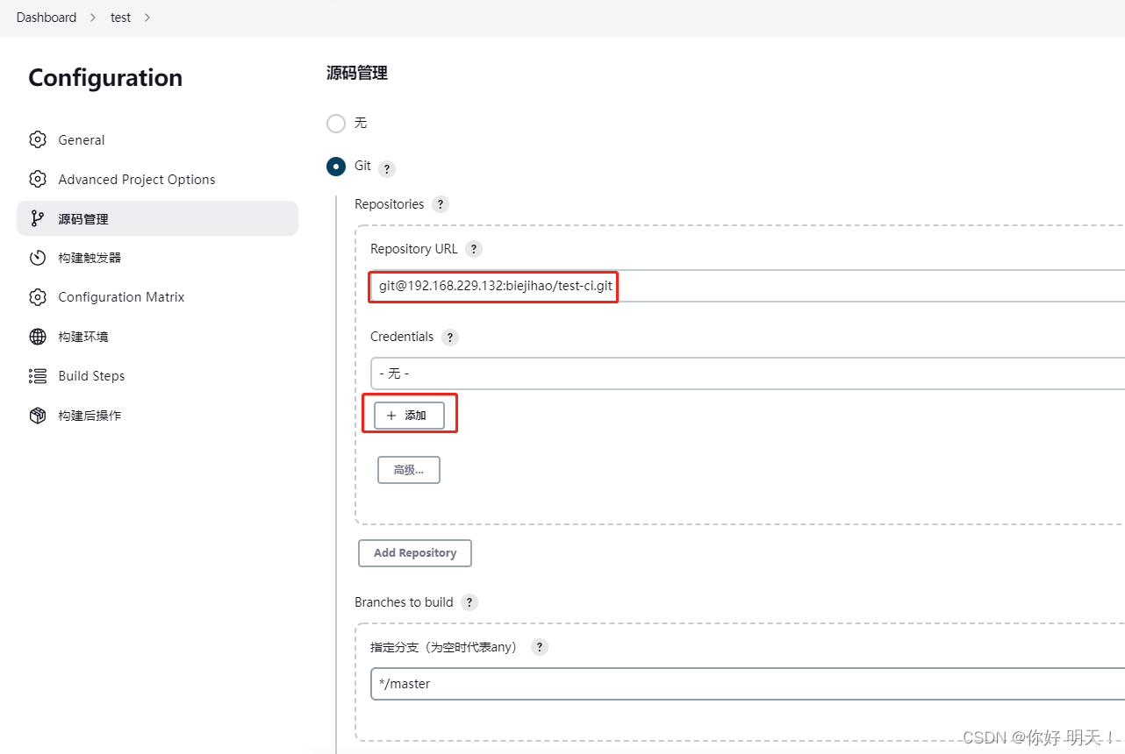
Task: Open the test breadcrumb link
Action: [x=121, y=18]
